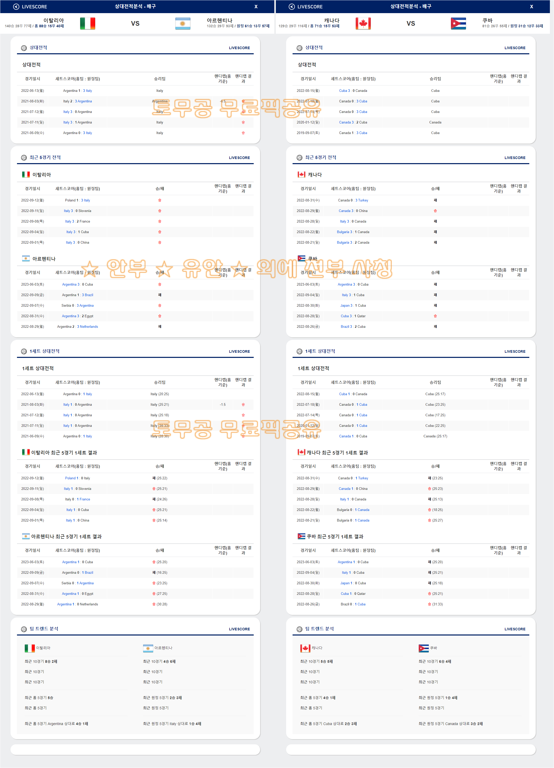554x768 pixels.
Task: Click the 최근 10경기 8승 2패 Italy trend line
Action: (41, 661)
